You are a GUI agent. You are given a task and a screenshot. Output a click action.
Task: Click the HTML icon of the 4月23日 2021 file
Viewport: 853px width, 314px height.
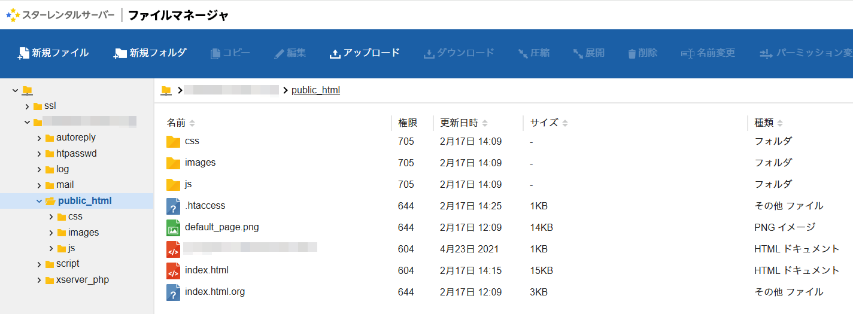coord(173,249)
